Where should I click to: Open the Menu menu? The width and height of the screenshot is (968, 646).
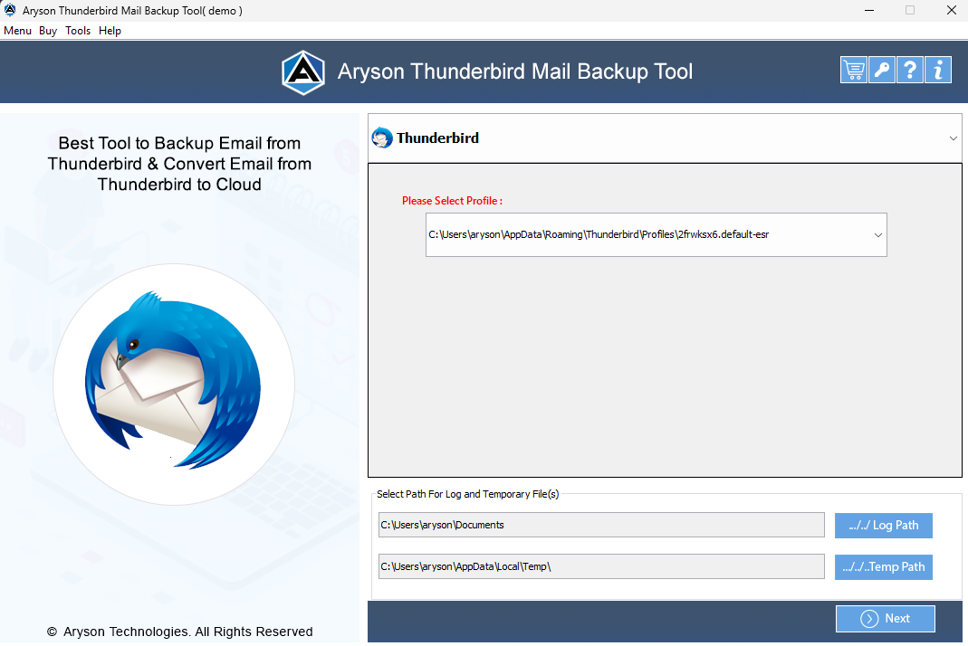pyautogui.click(x=17, y=31)
